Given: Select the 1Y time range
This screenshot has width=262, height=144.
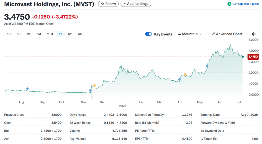Looking at the screenshot, I should pos(61,34).
